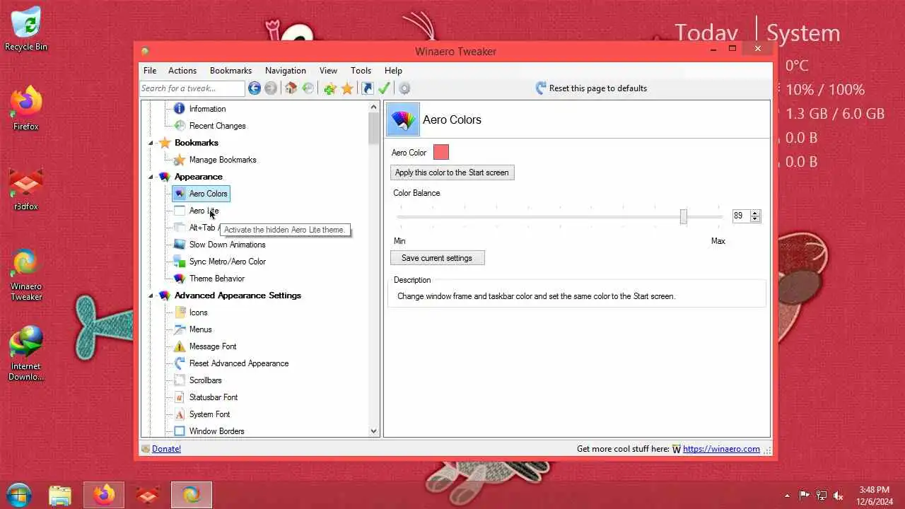Select the Firefox desktop icon

[26, 108]
